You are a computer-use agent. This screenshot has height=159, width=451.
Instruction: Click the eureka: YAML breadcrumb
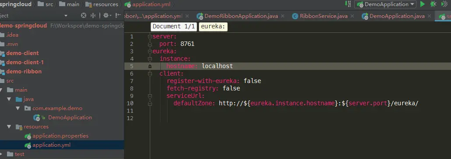pyautogui.click(x=213, y=27)
